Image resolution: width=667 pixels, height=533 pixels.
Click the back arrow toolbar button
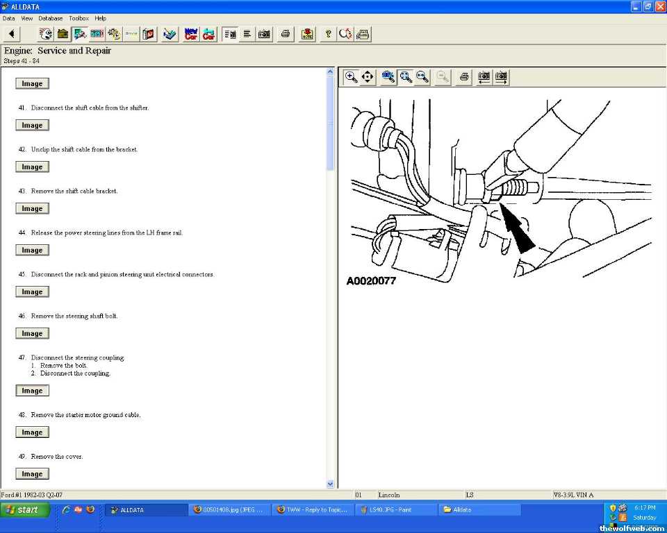click(x=12, y=34)
